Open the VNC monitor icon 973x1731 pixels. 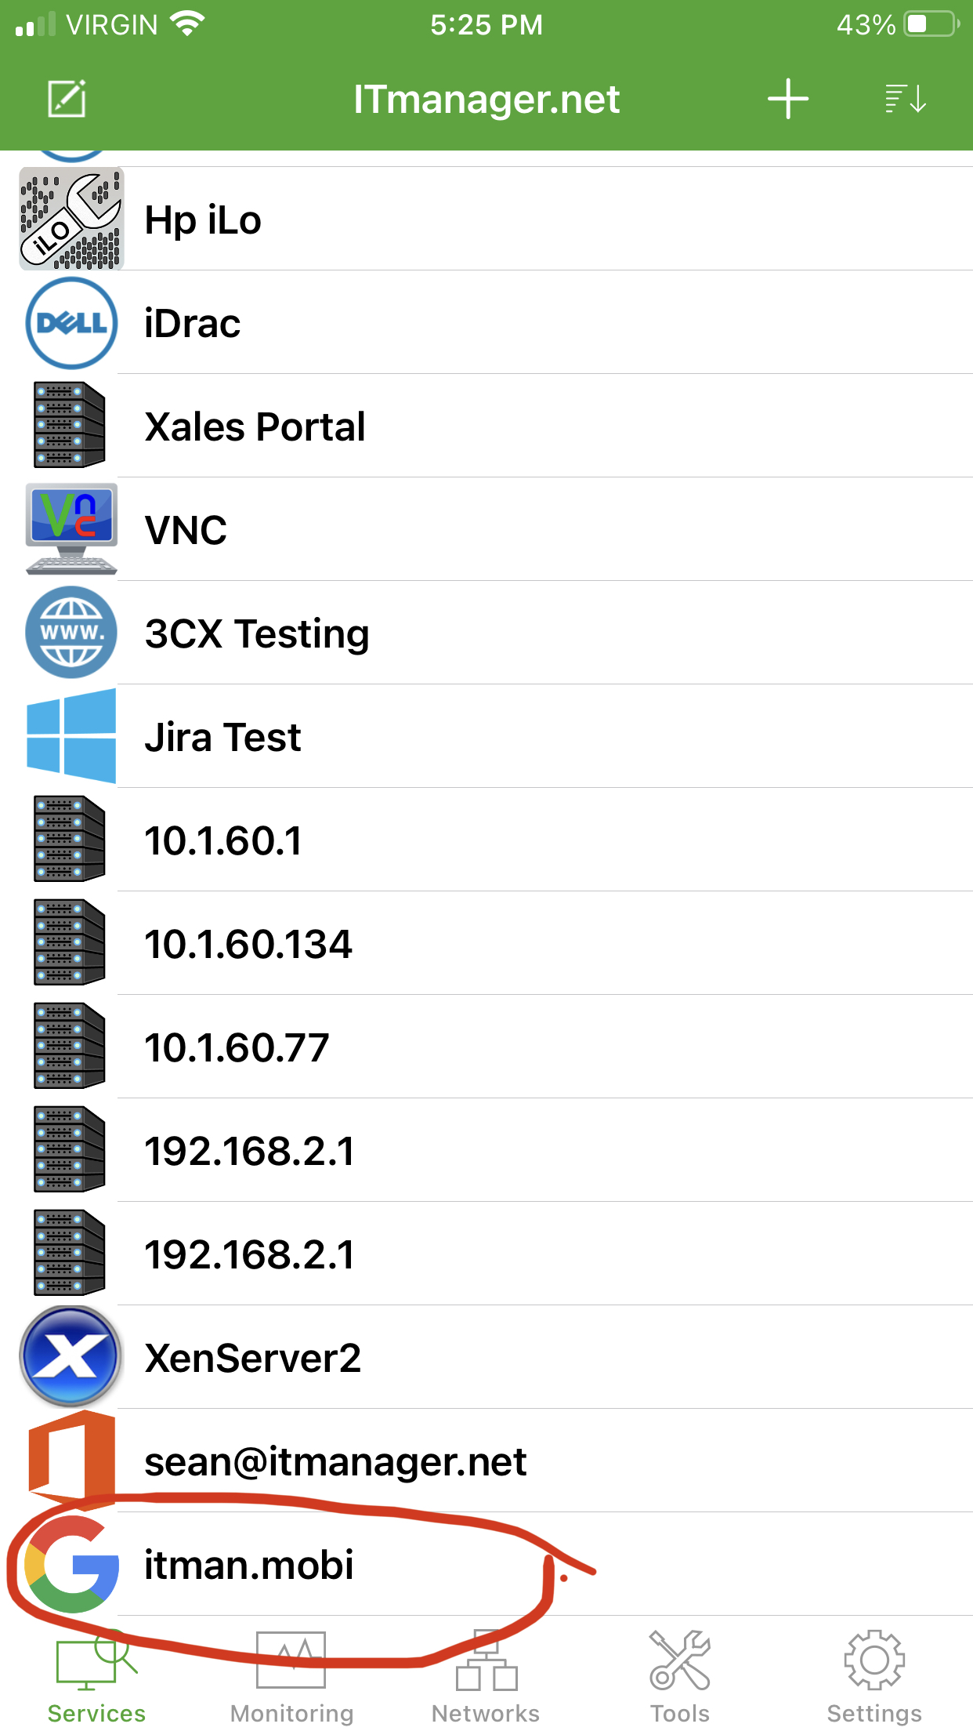(71, 529)
